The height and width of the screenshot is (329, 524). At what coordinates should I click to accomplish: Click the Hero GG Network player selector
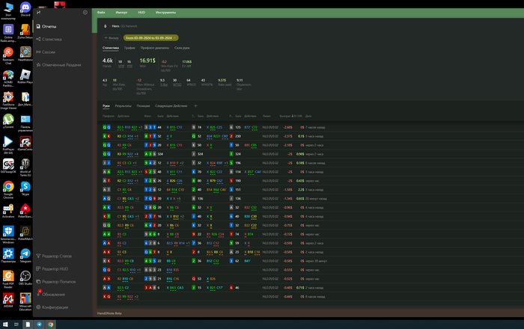coord(121,26)
